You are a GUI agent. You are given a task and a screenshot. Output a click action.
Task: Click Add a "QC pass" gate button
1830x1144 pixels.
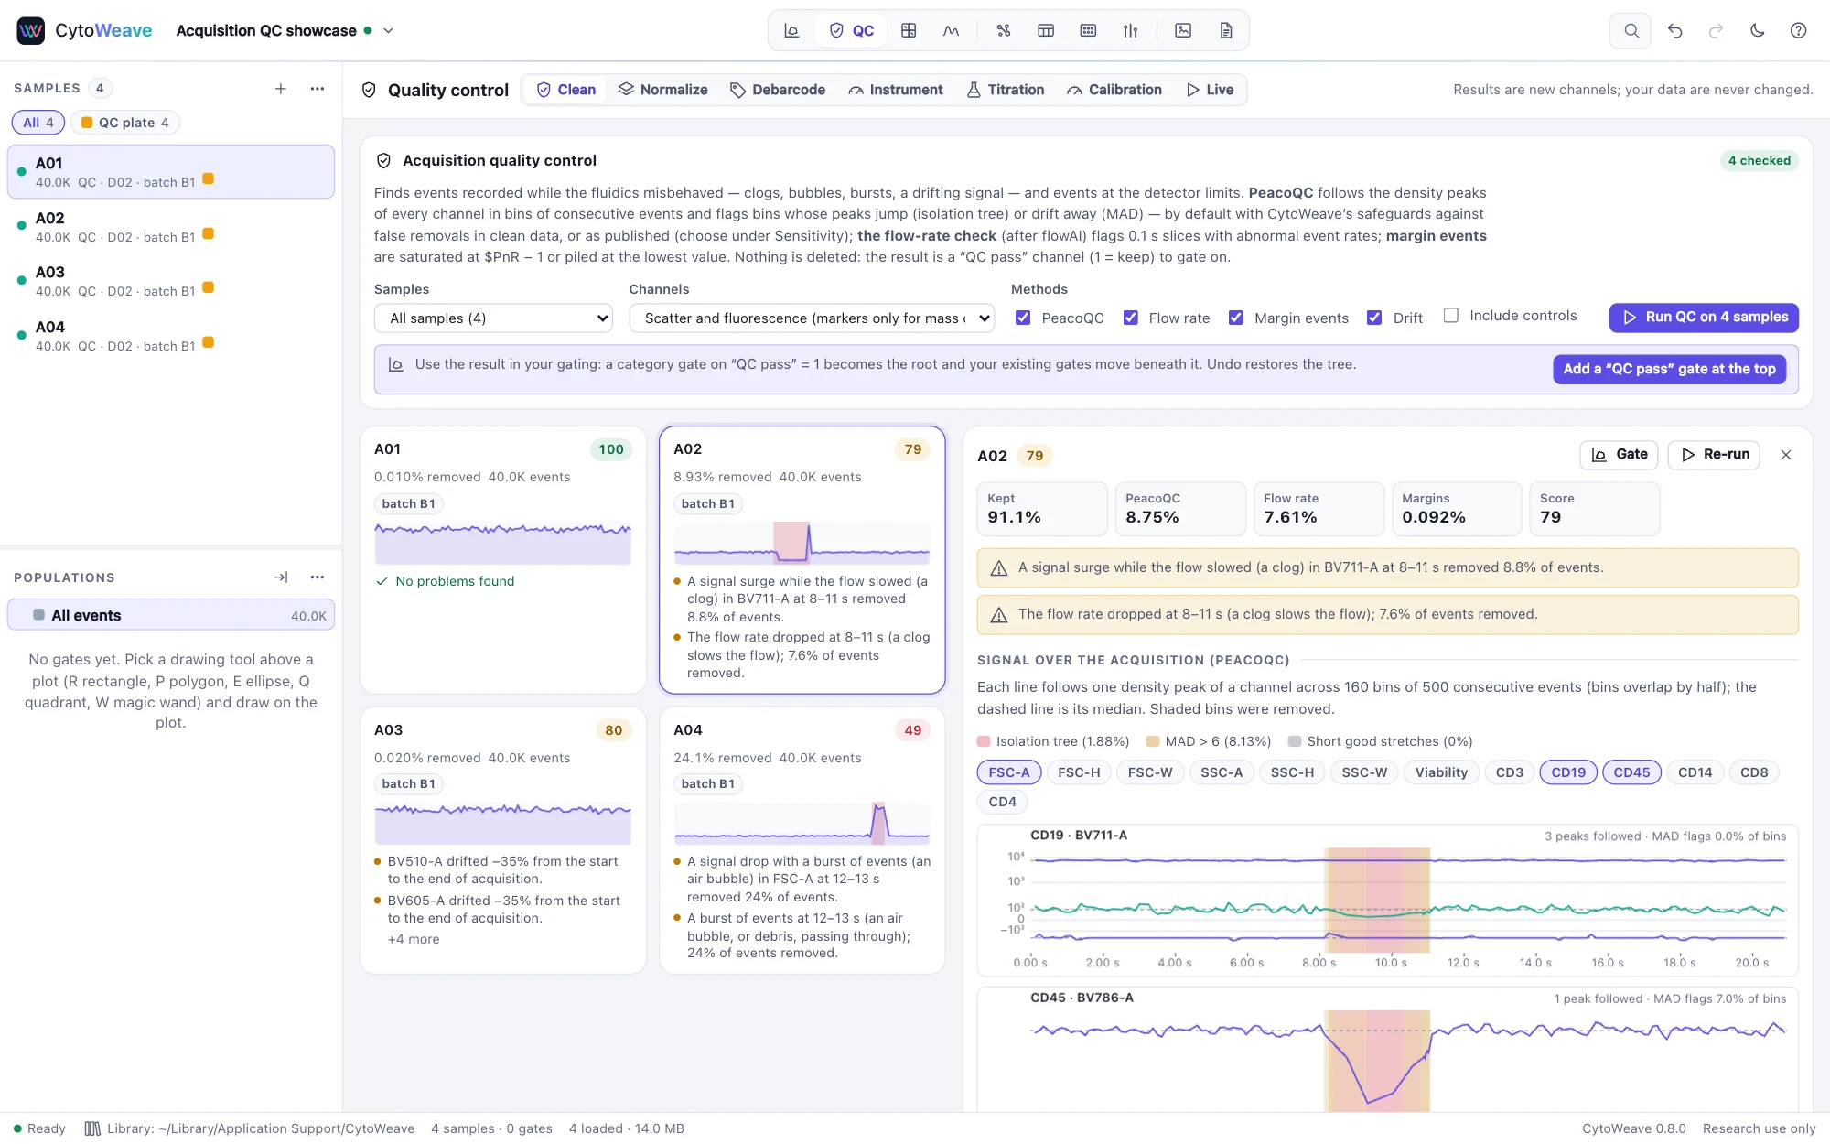click(x=1669, y=369)
